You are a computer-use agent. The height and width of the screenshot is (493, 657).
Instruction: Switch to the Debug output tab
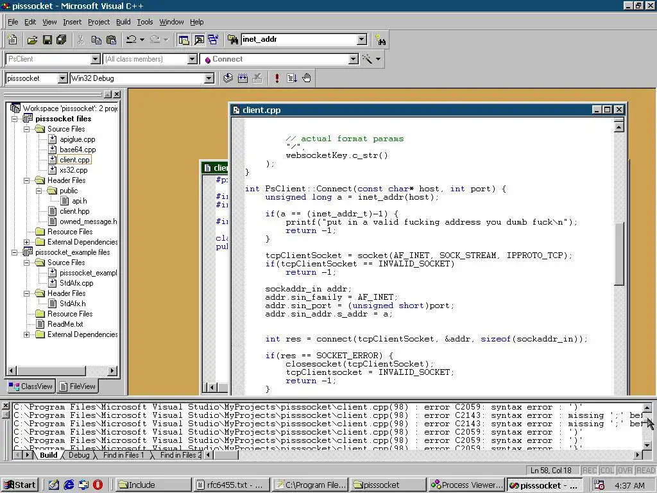tap(79, 455)
